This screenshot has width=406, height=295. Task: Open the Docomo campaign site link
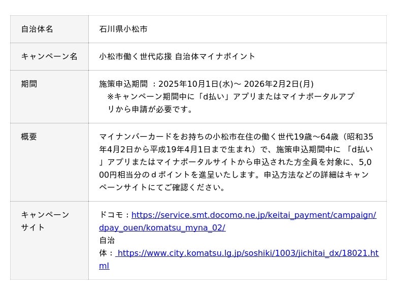pos(254,215)
